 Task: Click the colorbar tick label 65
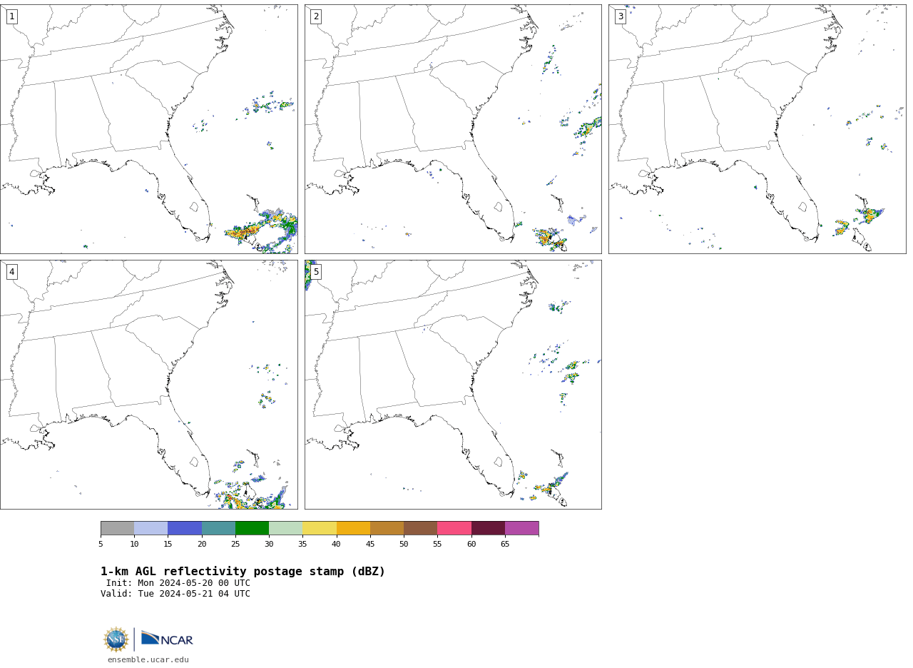click(x=505, y=545)
